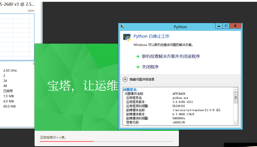The height and width of the screenshot is (147, 257).
Task: Select the python.exe application name value
Action: pos(180,98)
